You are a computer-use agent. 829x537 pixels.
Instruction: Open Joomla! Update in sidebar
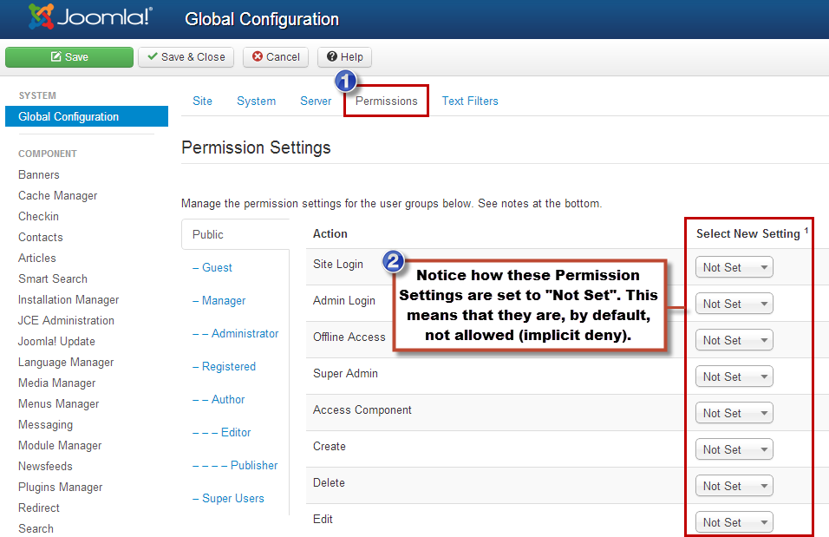tap(56, 341)
